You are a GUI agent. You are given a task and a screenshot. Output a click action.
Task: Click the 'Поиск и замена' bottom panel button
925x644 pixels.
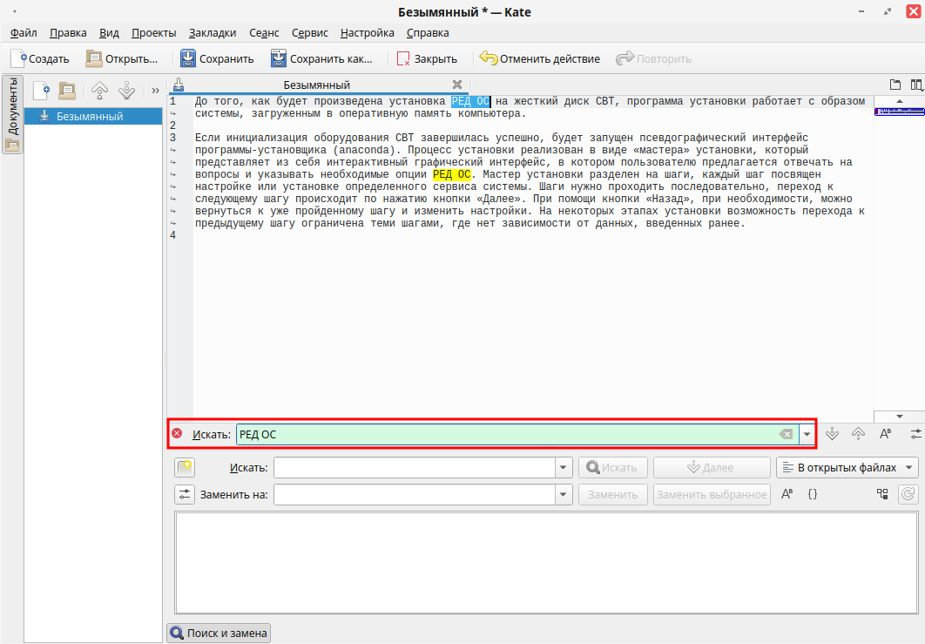pos(219,633)
